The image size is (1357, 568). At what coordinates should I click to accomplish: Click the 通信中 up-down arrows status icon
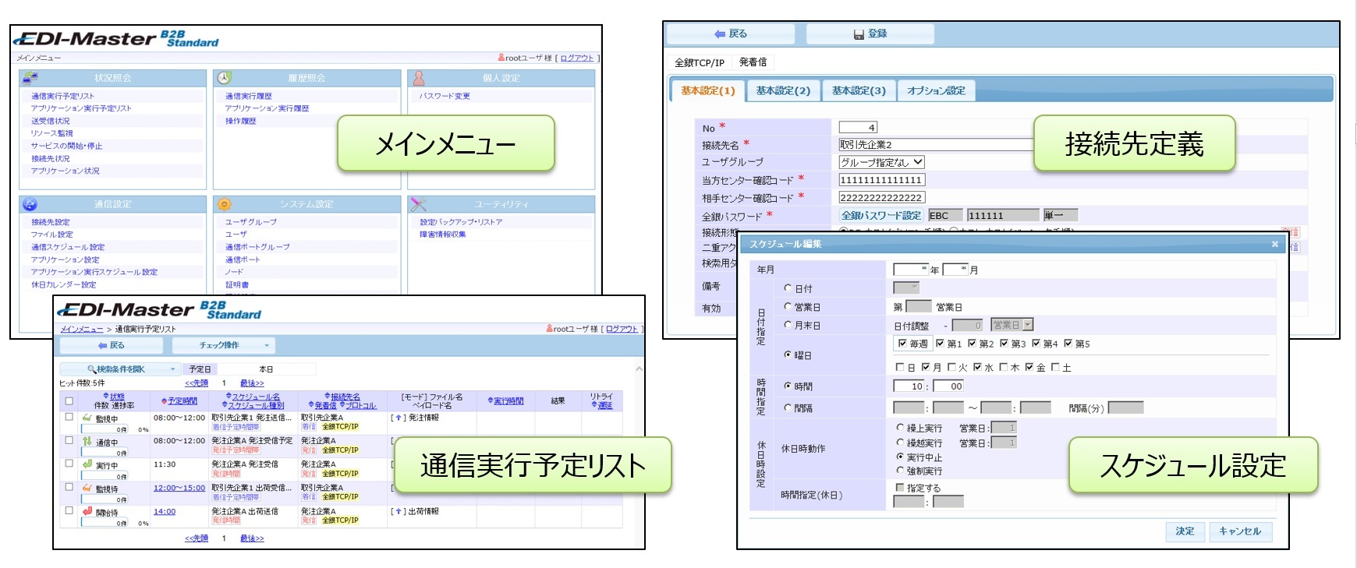pos(87,441)
